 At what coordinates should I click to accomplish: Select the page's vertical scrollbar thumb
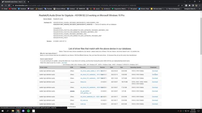pos(201,36)
